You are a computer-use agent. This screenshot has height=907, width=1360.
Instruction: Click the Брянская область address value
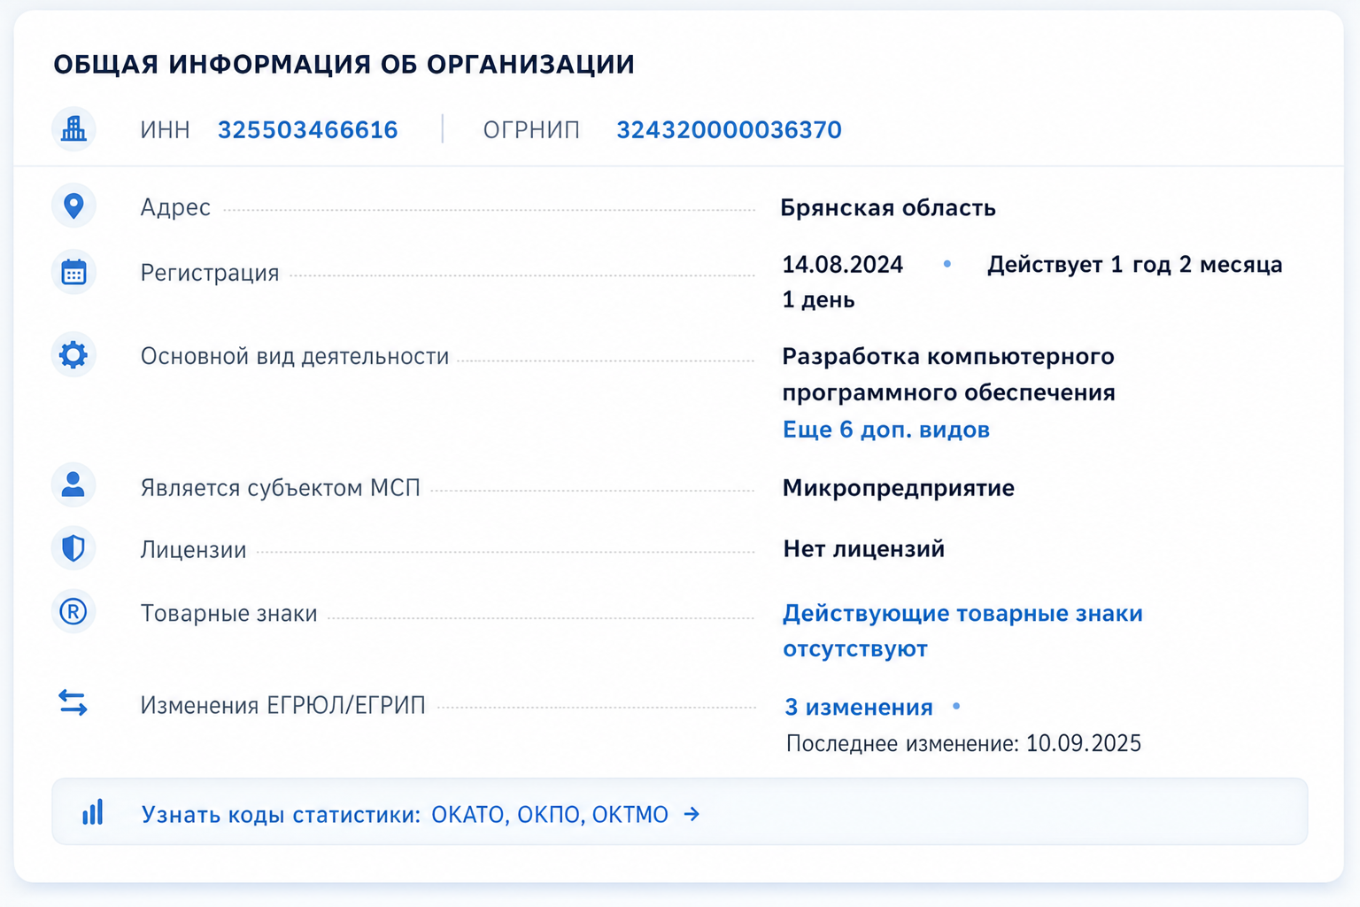click(x=888, y=208)
